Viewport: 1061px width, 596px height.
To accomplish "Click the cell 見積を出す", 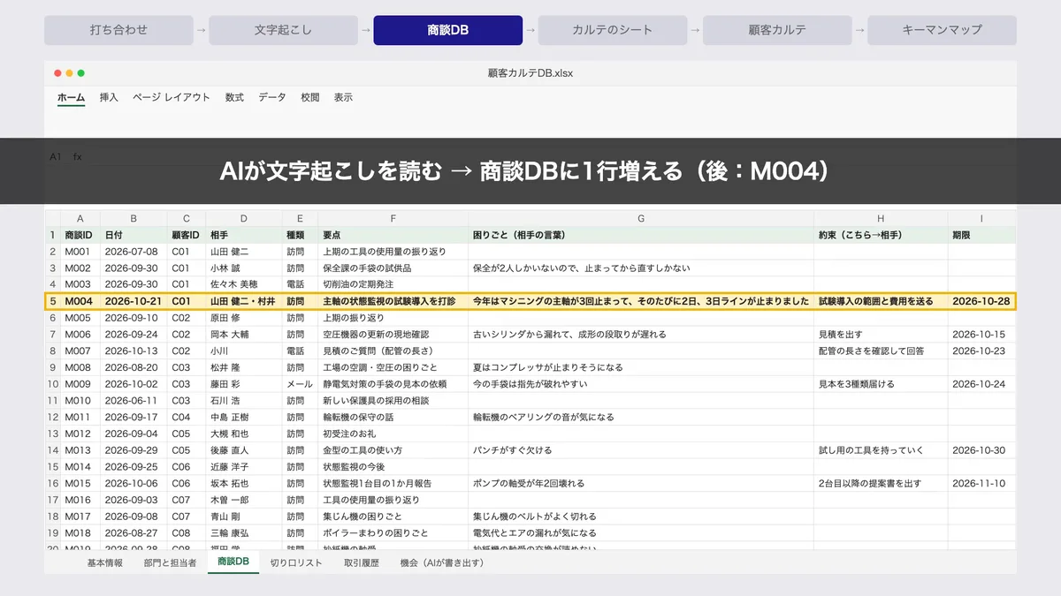I will click(x=882, y=335).
